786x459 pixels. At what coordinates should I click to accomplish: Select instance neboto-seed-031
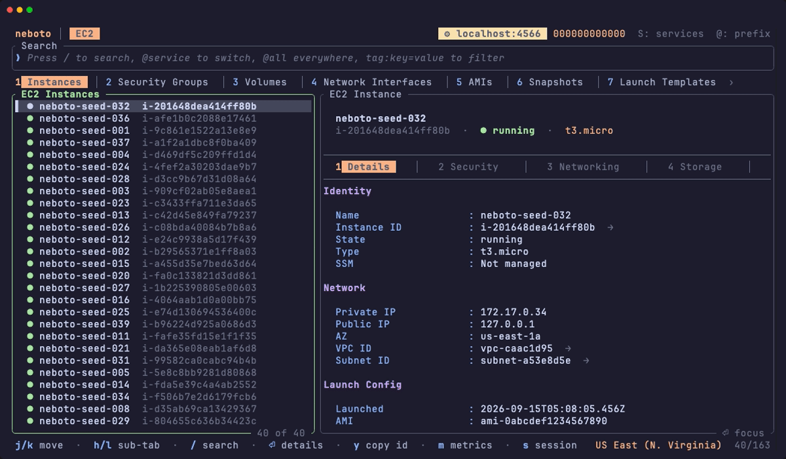click(x=163, y=361)
